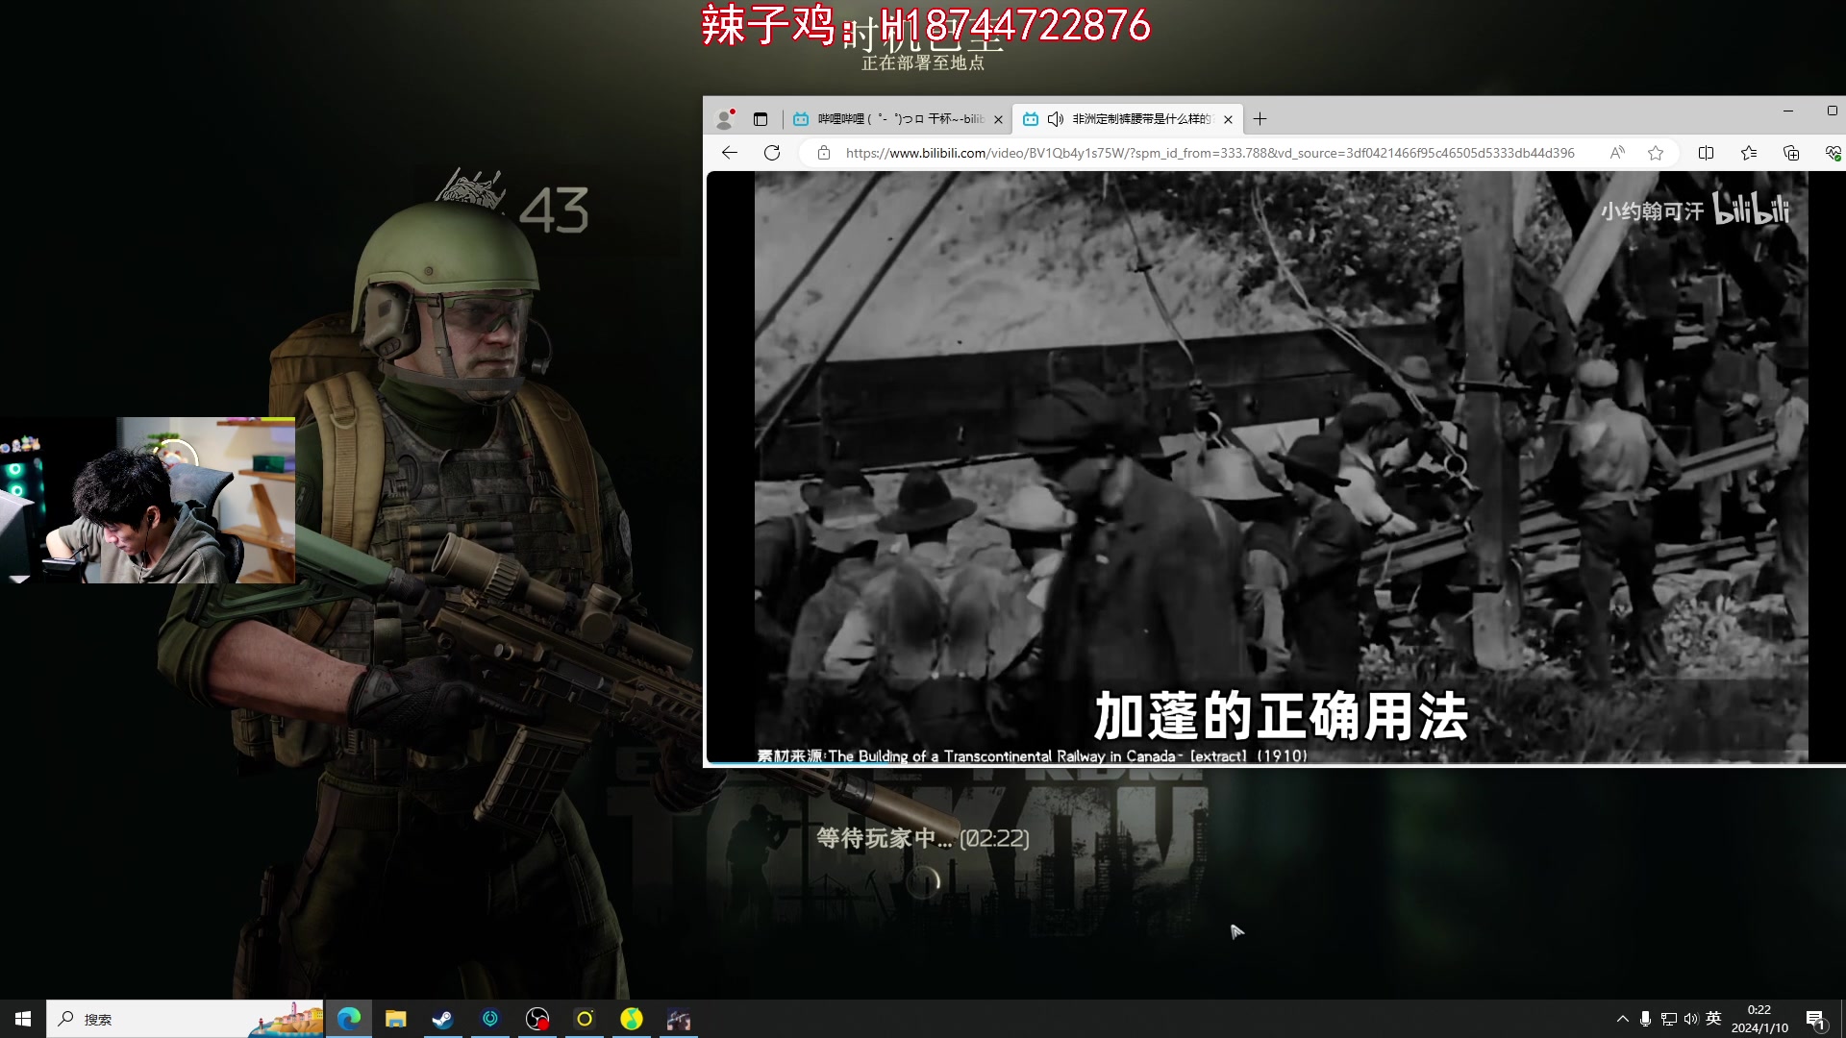
Task: Mute audio on the 非洲定制裤腰带 tab
Action: [1055, 119]
